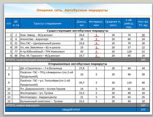
Task: Select 'Посёлок ГЭС – ул. Тополёвая' route cell
Action: coord(47,83)
